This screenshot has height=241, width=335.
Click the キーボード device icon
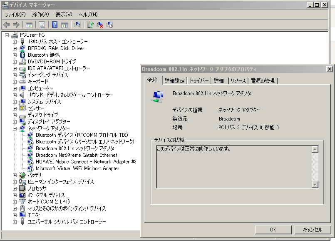click(x=22, y=82)
